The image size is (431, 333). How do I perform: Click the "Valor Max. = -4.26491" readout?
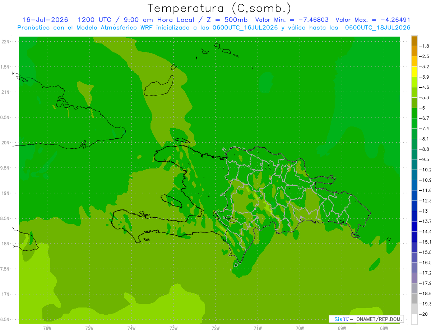click(373, 20)
